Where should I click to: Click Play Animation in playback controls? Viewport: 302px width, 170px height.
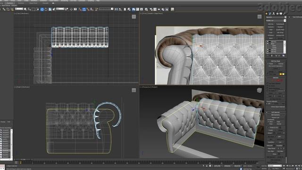point(290,166)
